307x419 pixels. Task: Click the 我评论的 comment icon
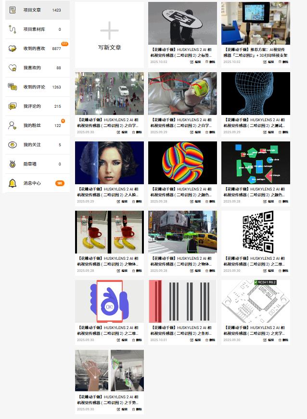13,106
